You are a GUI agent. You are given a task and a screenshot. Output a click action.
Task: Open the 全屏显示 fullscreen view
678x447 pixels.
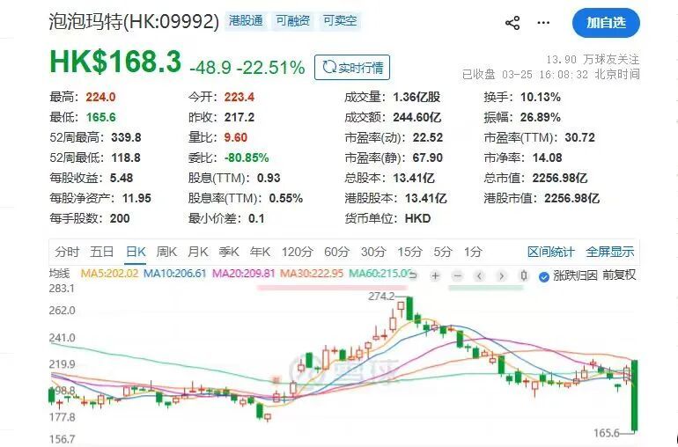pyautogui.click(x=609, y=252)
